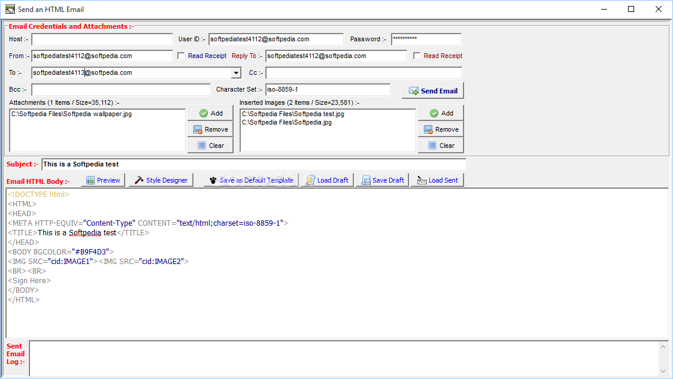The height and width of the screenshot is (379, 673).
Task: Click the Bcc input field
Action: [x=121, y=90]
